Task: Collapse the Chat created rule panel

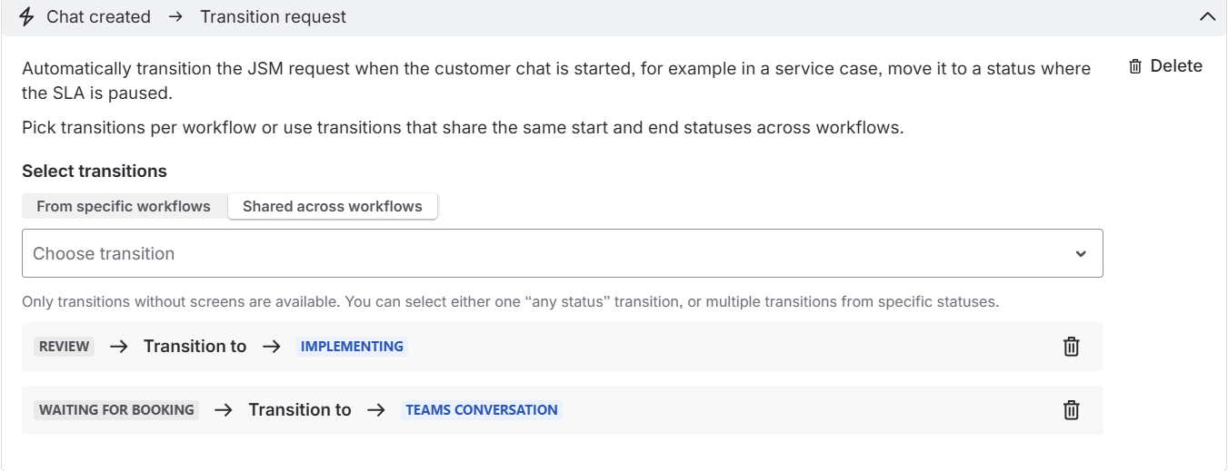Action: (x=1207, y=17)
